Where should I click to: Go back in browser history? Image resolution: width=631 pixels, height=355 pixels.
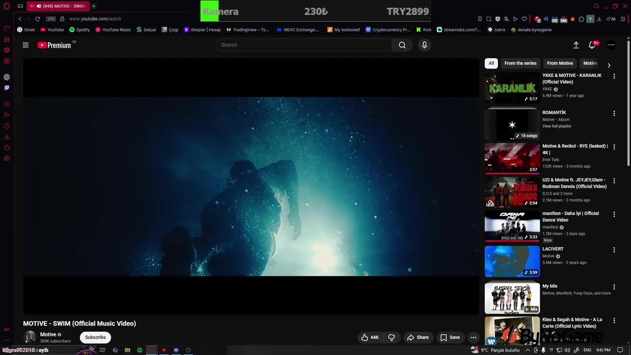pyautogui.click(x=20, y=19)
